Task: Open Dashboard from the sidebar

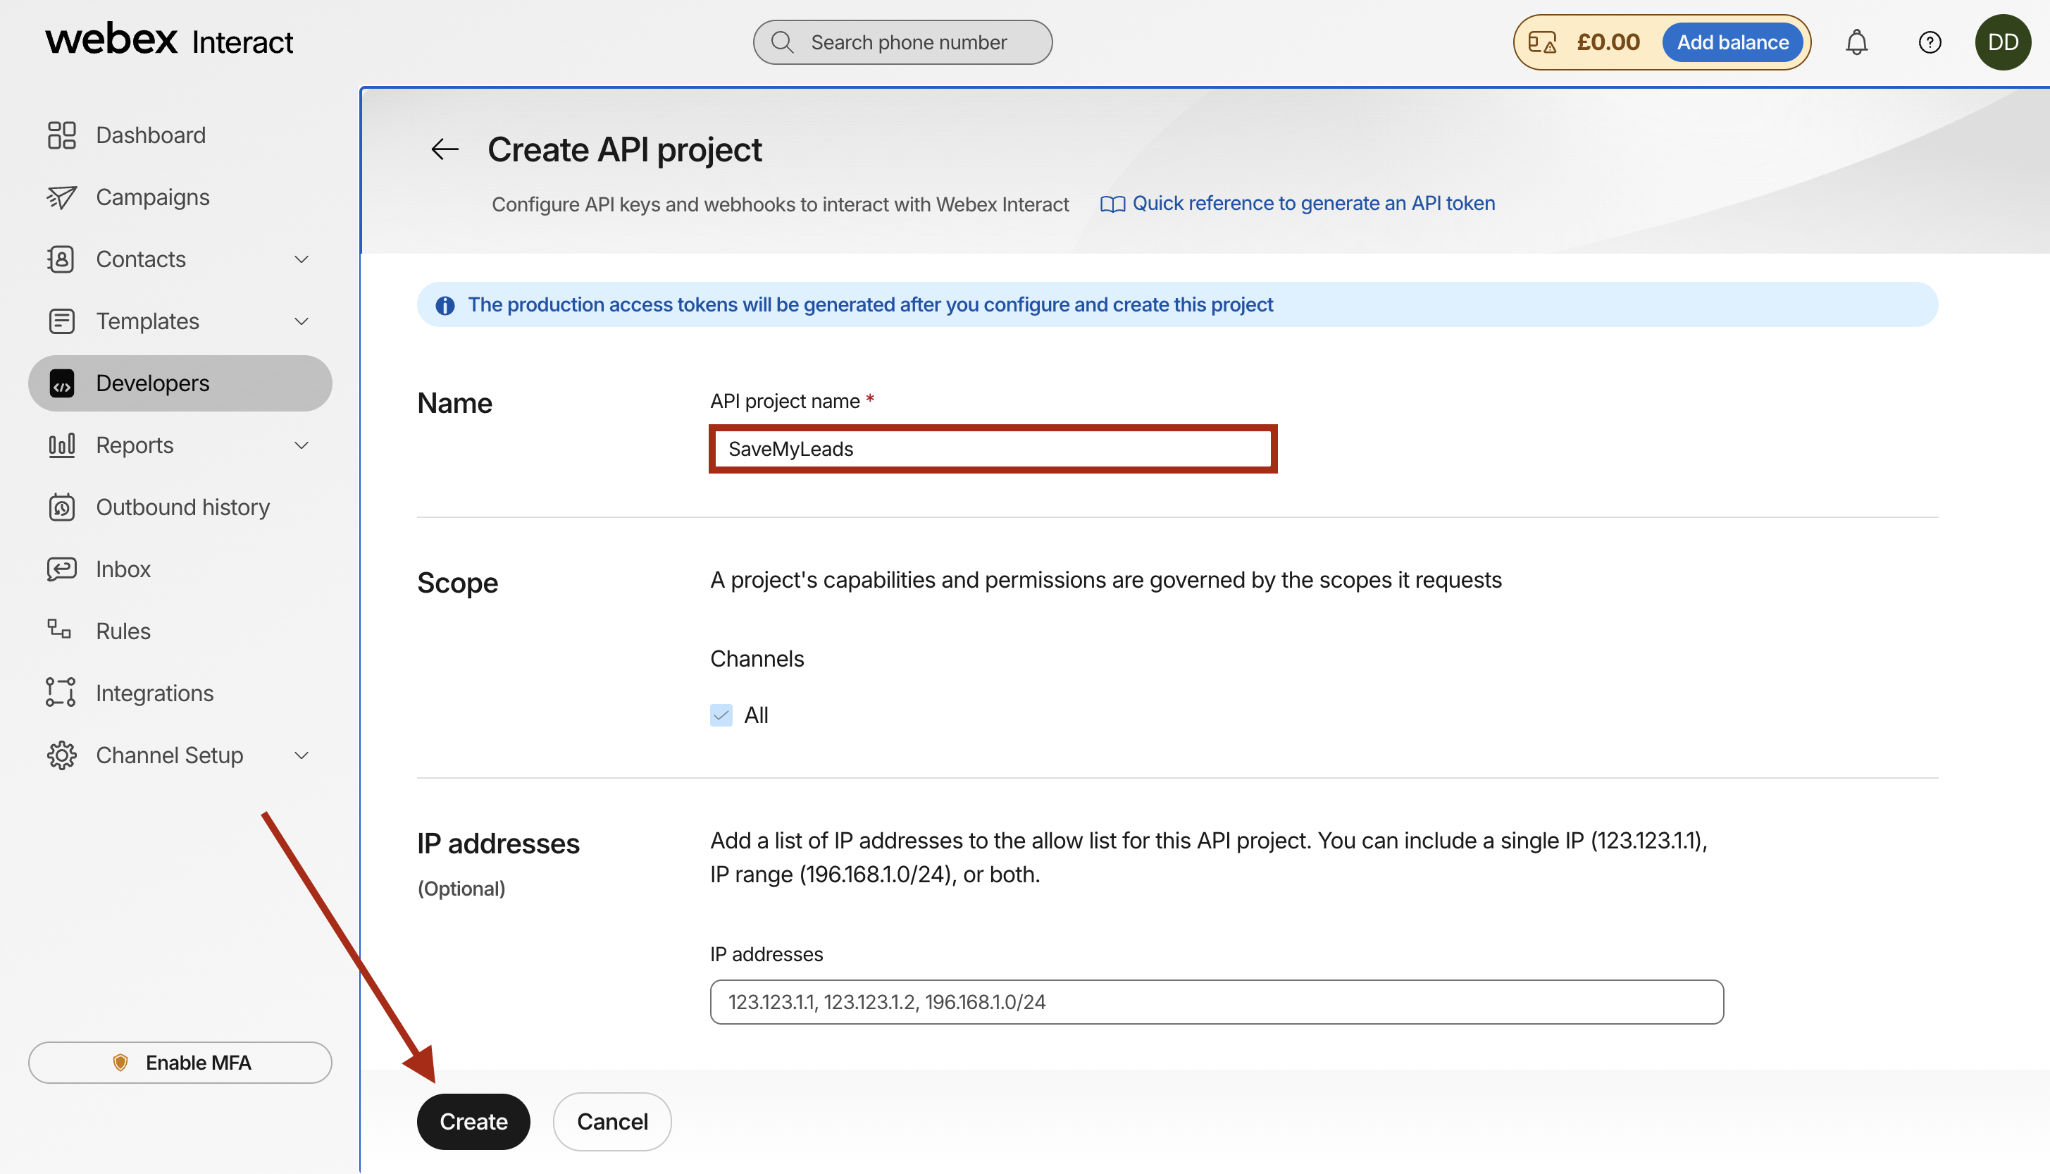Action: coord(180,135)
